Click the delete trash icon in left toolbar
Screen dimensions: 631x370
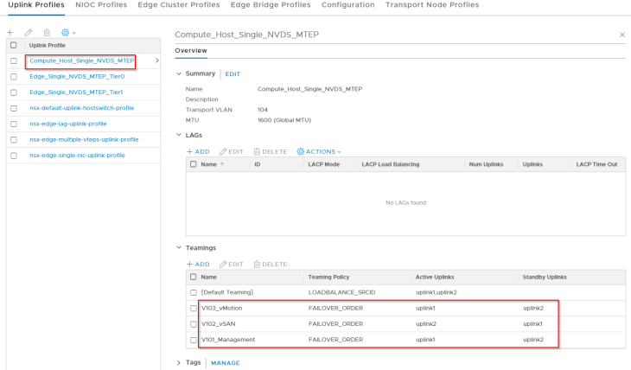[47, 32]
